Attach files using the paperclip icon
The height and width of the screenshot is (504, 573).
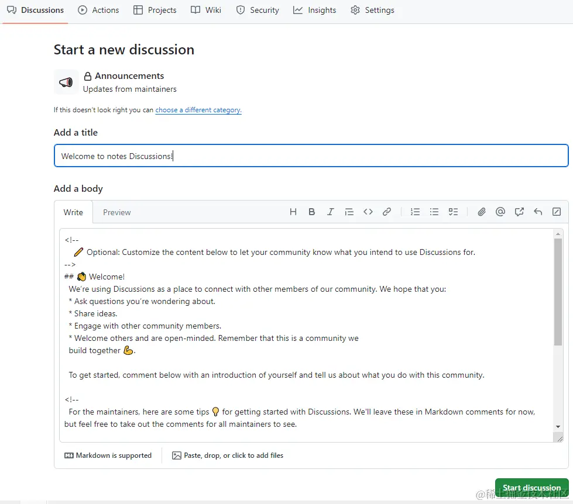pyautogui.click(x=482, y=212)
